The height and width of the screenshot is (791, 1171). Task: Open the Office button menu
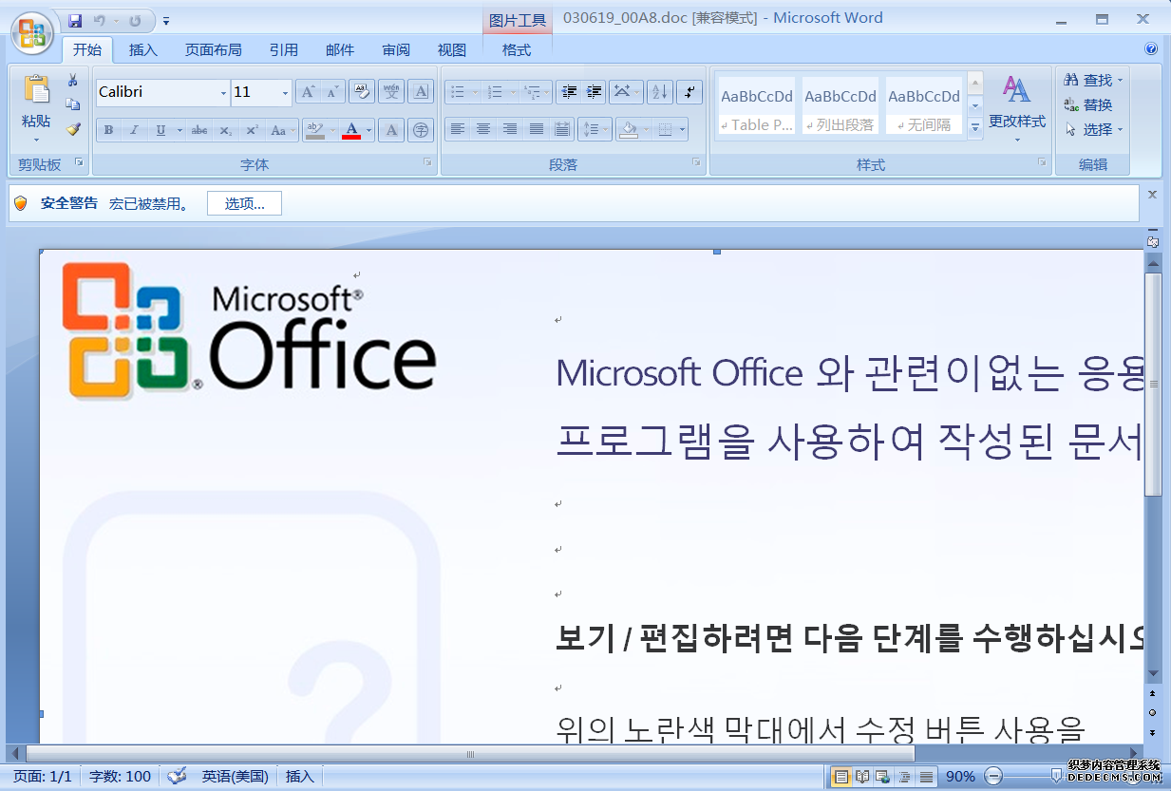(x=31, y=31)
